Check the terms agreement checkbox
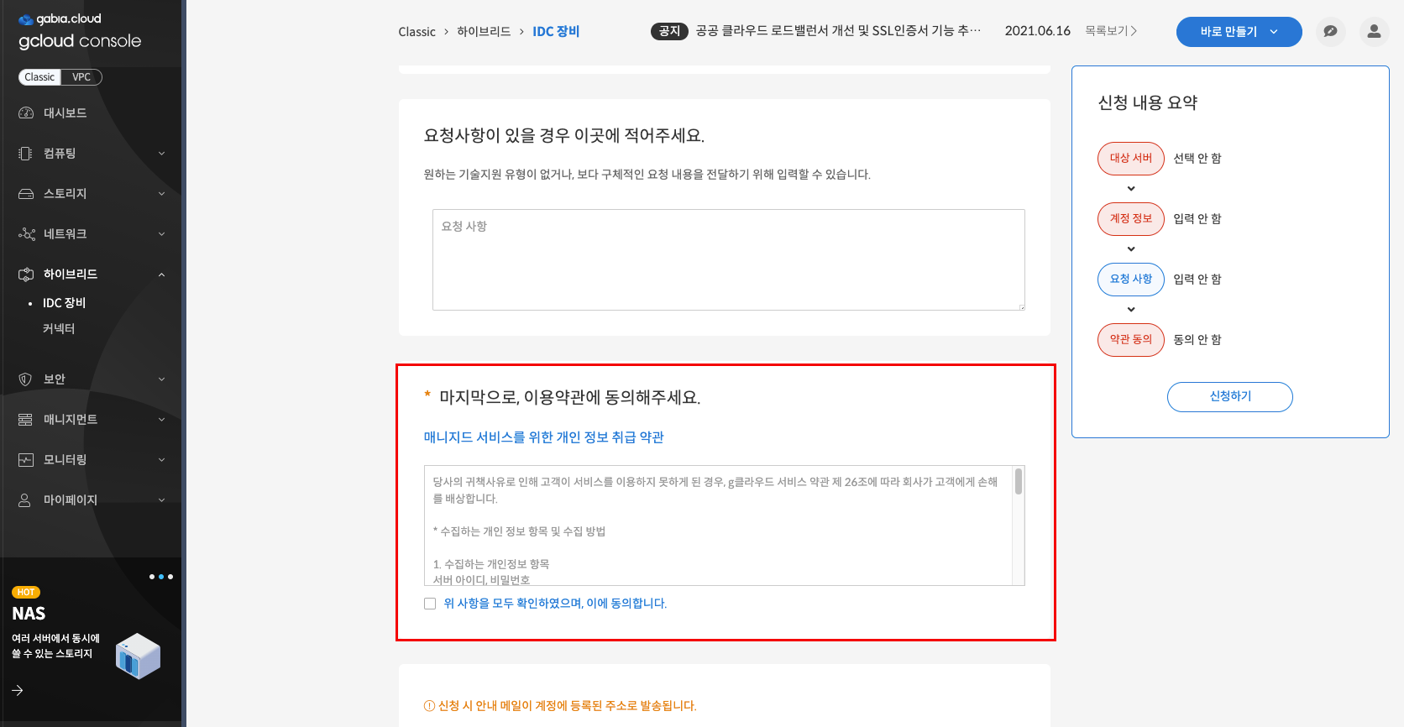The width and height of the screenshot is (1404, 727). (430, 604)
